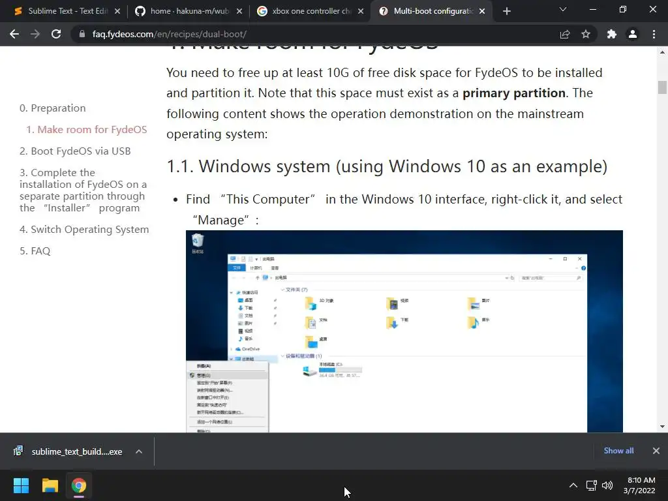Switch to the GitHub hakuna-m/wub tab

[x=188, y=11]
